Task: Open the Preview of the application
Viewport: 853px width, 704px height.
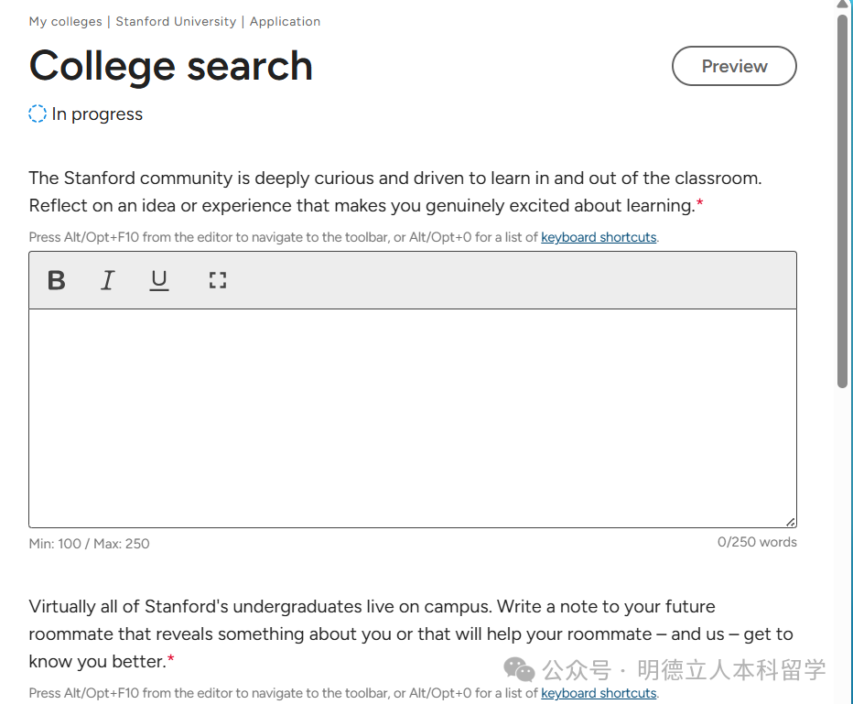Action: (x=734, y=66)
